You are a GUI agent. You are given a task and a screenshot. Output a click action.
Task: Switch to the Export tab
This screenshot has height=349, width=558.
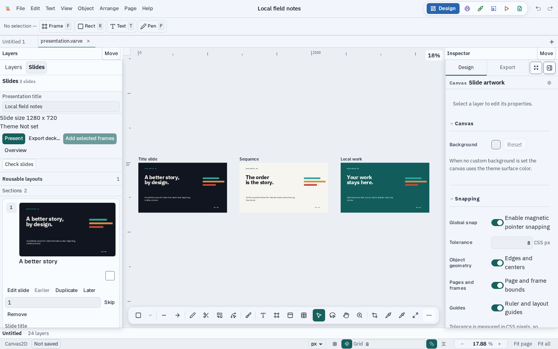(508, 67)
